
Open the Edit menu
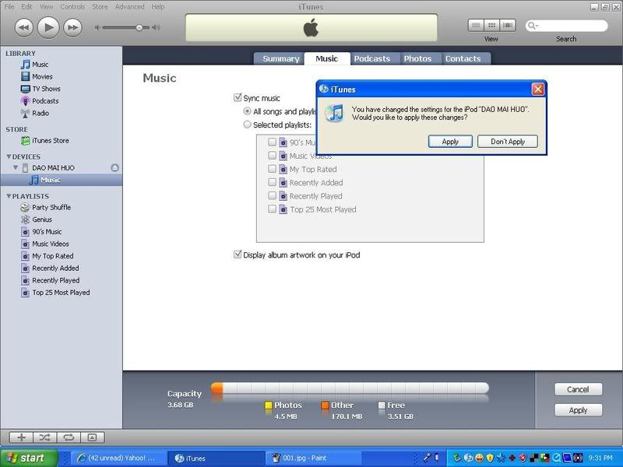(26, 7)
